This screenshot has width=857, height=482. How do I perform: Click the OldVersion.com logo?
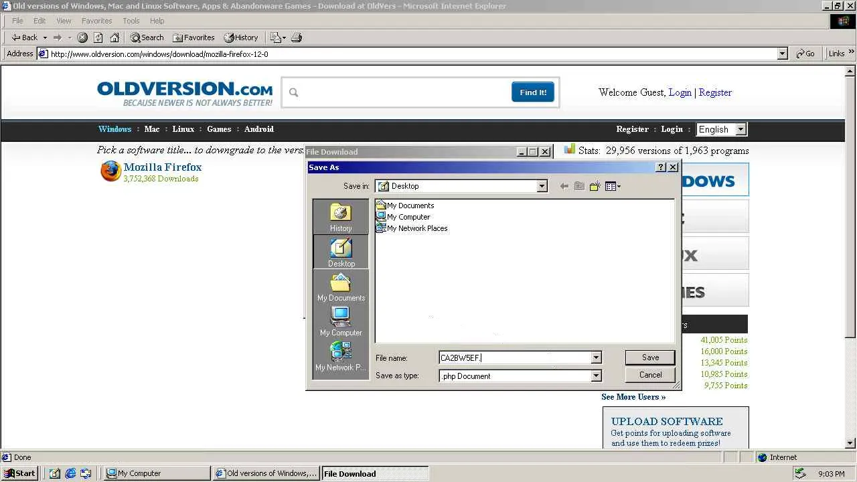click(185, 94)
